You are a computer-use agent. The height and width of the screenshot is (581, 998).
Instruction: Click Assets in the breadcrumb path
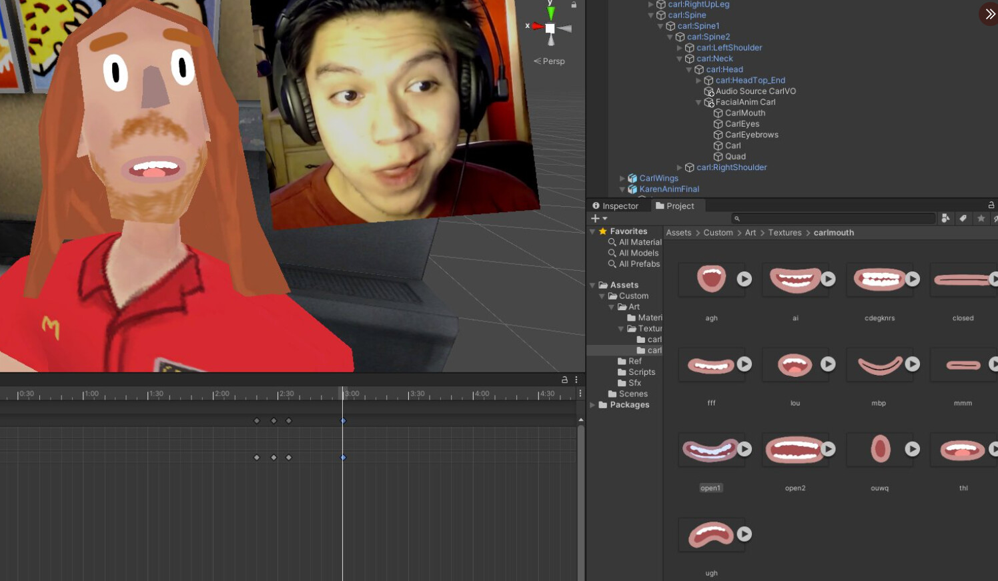[678, 233]
